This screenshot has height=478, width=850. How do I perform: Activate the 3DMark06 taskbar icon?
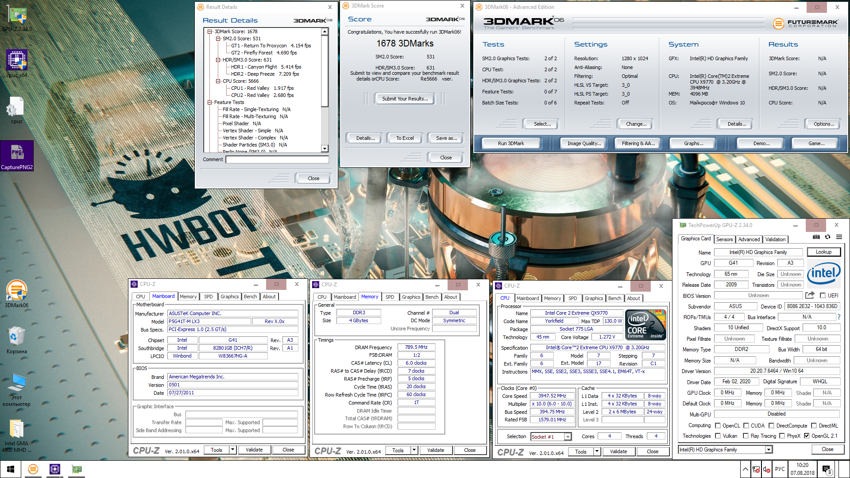click(x=33, y=469)
